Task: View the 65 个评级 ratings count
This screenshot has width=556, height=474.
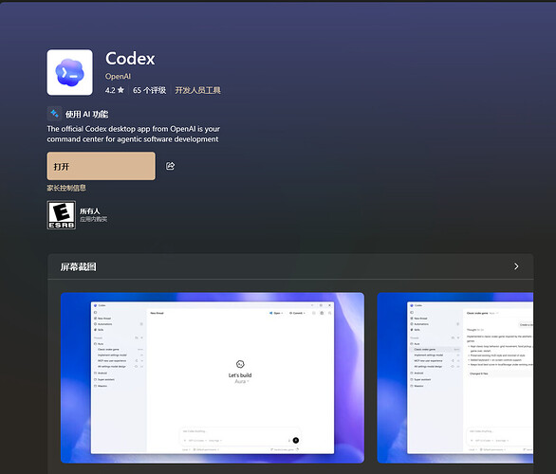Action: [149, 90]
